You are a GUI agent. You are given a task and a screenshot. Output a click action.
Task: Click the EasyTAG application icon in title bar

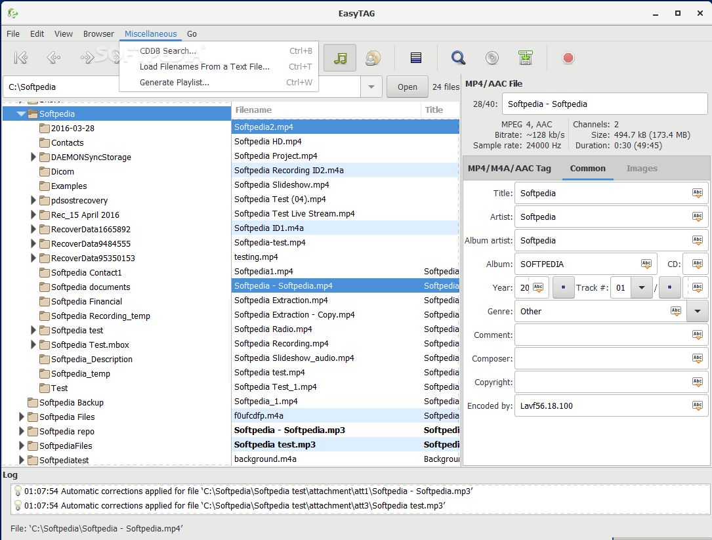point(12,14)
